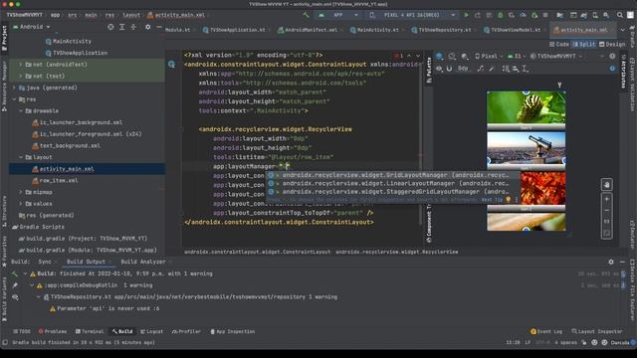Open TVShowApplication.kt editor tab
Image resolution: width=637 pixels, height=358 pixels.
(x=234, y=30)
